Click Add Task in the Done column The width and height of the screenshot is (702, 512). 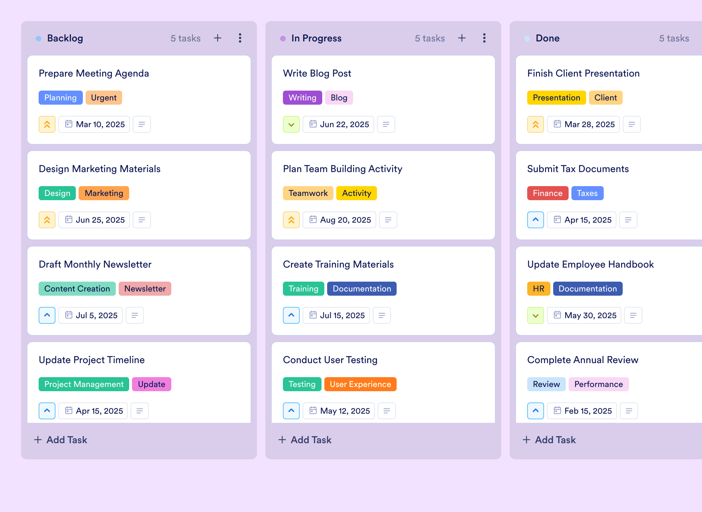point(549,440)
